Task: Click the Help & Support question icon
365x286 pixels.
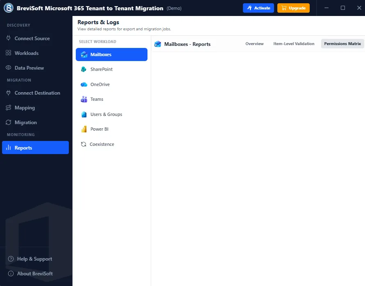Action: pyautogui.click(x=11, y=259)
